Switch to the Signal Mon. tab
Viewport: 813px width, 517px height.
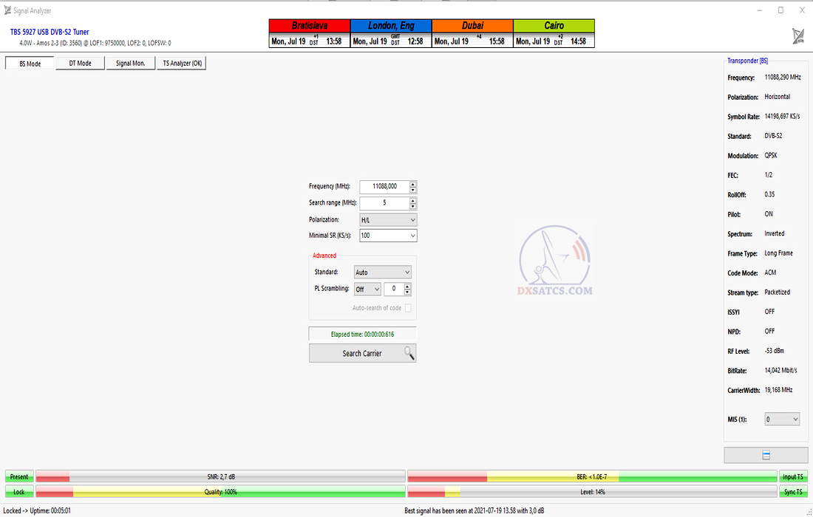point(130,64)
